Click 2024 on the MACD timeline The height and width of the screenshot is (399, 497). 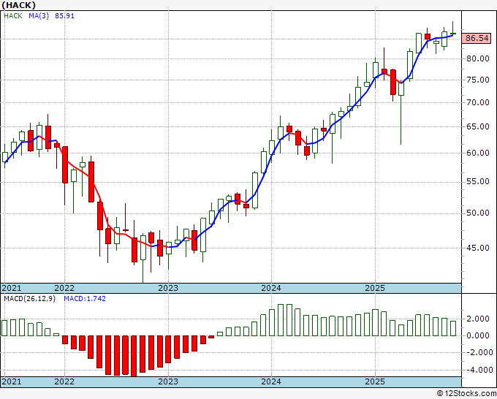tap(271, 381)
